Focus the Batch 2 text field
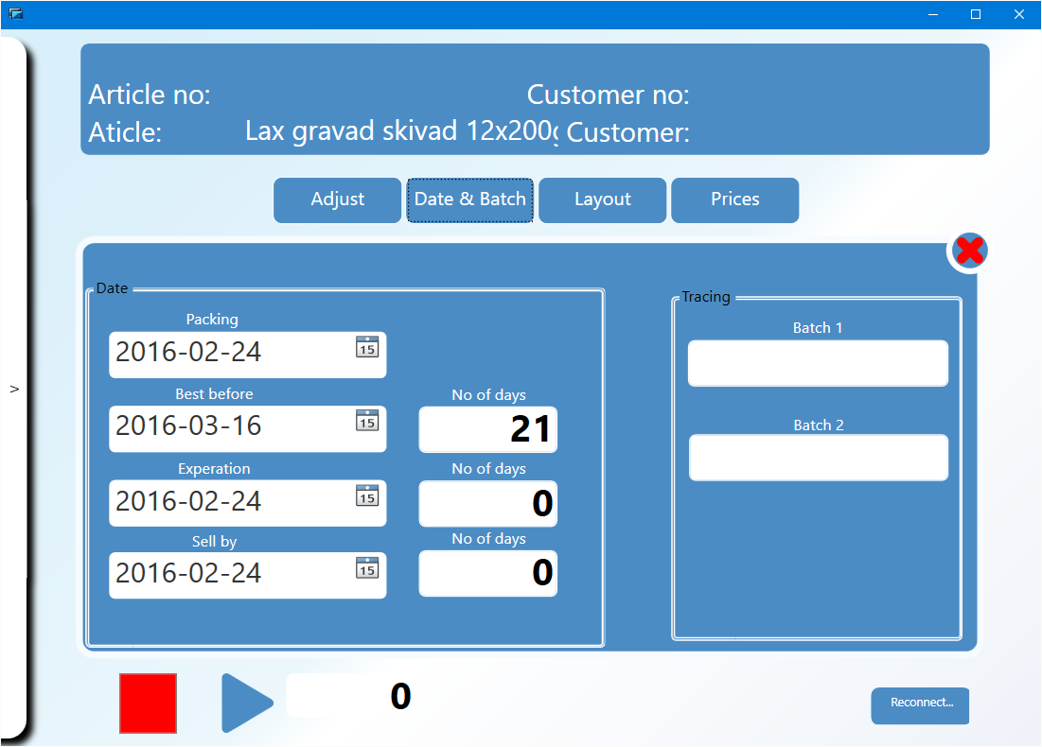 pyautogui.click(x=818, y=458)
